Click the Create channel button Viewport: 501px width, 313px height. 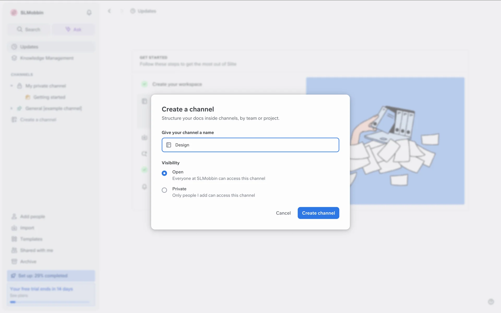318,213
